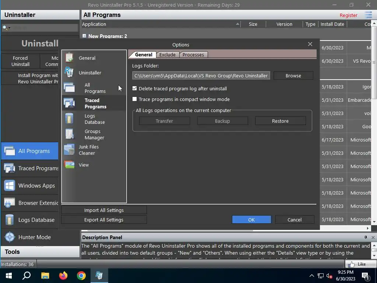Confirm options with OK
Image resolution: width=377 pixels, height=283 pixels.
click(x=251, y=220)
